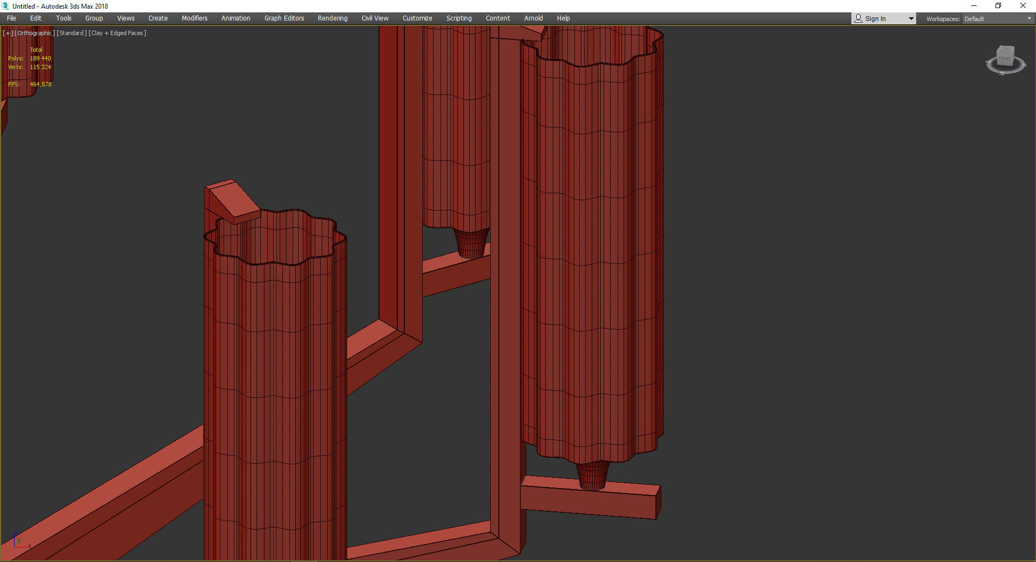1036x562 pixels.
Task: Open the Create menu
Action: [x=158, y=18]
